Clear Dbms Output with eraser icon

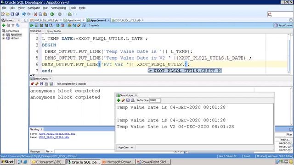tap(123, 100)
